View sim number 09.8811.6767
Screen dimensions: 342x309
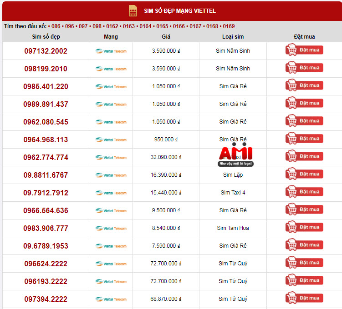click(x=46, y=175)
